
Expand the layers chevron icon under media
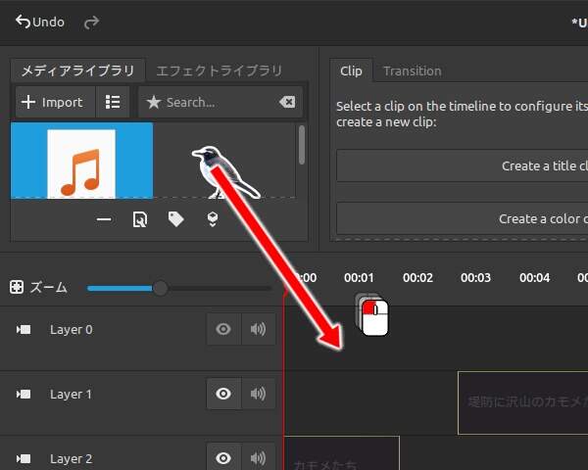pyautogui.click(x=212, y=219)
